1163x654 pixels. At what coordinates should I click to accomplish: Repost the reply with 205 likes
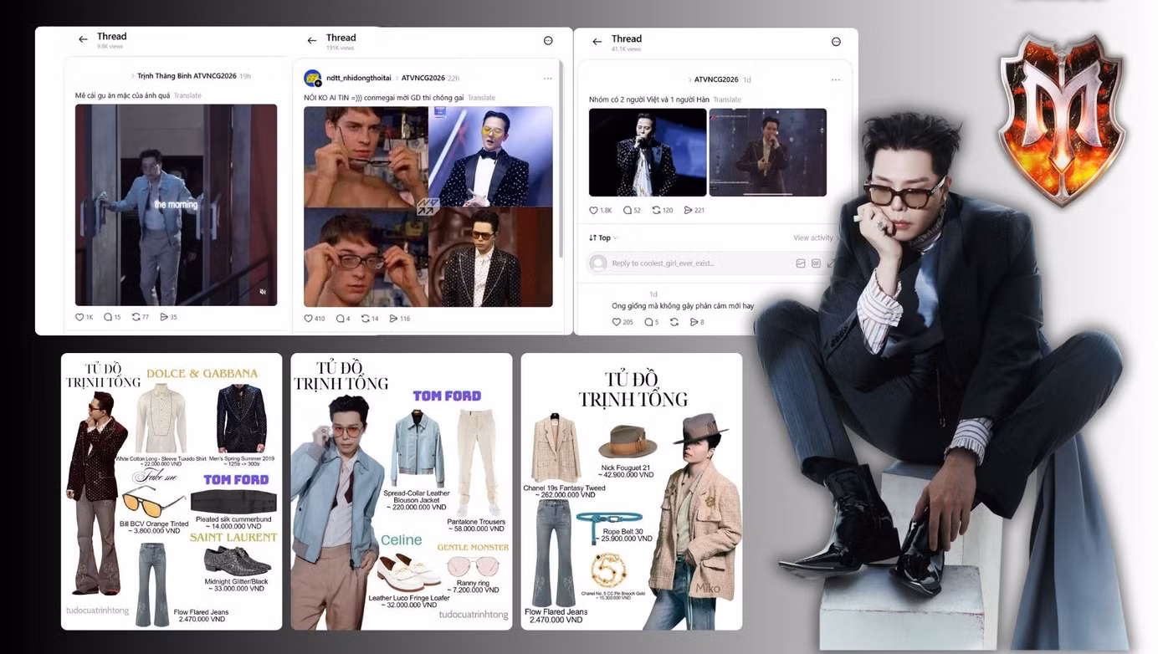[674, 322]
